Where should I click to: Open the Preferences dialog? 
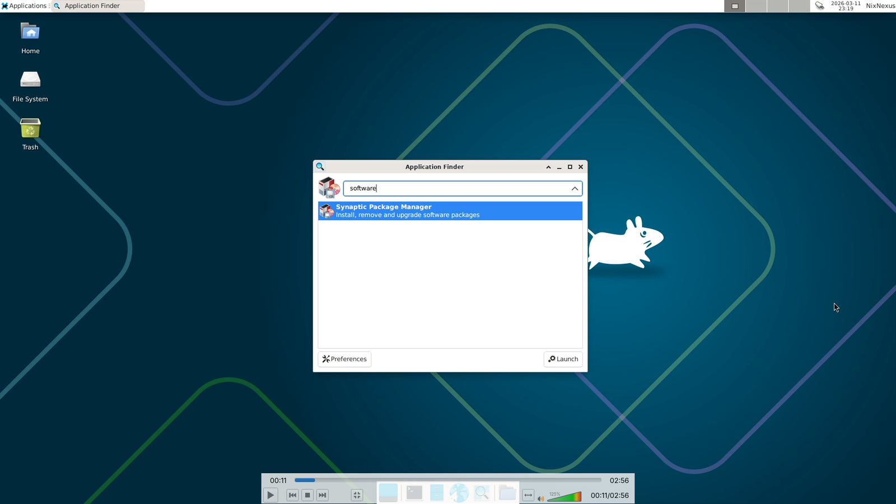pyautogui.click(x=344, y=359)
